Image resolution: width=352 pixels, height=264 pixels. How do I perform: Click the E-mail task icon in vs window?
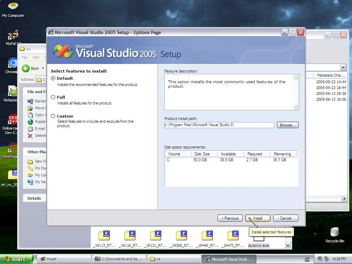(30, 129)
